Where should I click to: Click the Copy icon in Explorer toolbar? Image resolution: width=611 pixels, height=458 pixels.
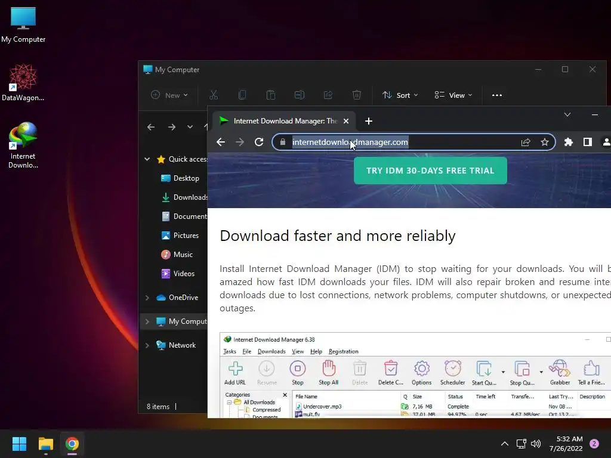242,95
